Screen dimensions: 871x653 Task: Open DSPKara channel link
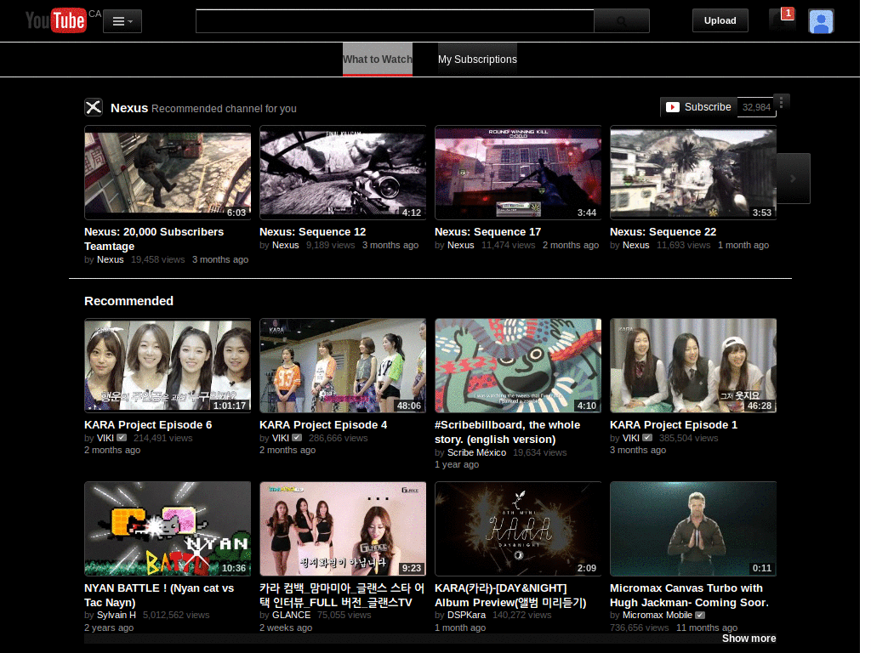pyautogui.click(x=467, y=615)
